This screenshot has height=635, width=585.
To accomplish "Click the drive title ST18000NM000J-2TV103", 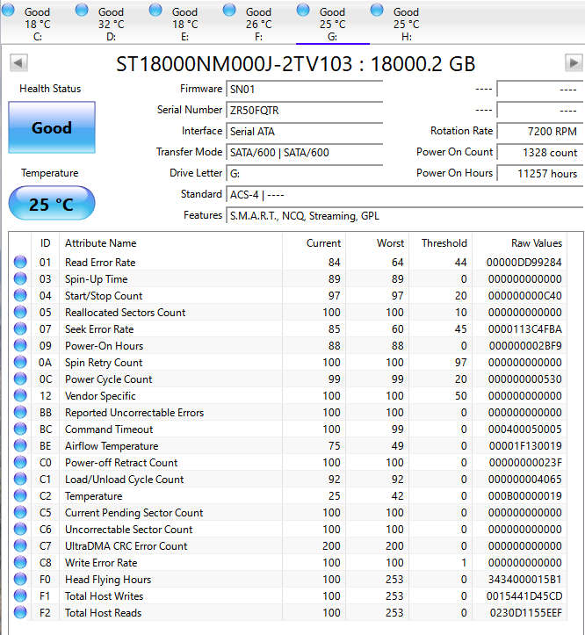I will (234, 63).
